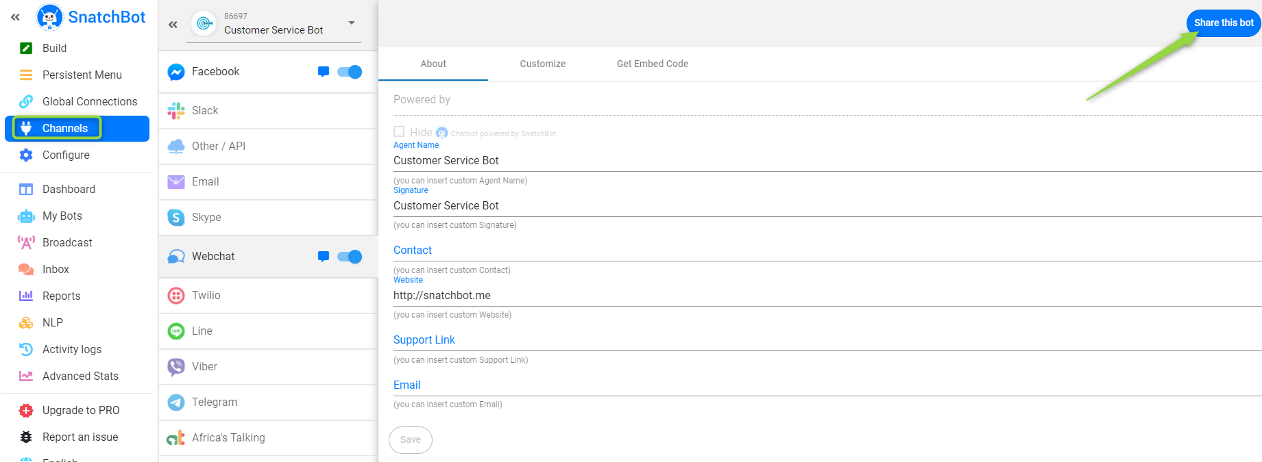The width and height of the screenshot is (1262, 462).
Task: Check the Hide powered-by checkbox
Action: tap(399, 131)
